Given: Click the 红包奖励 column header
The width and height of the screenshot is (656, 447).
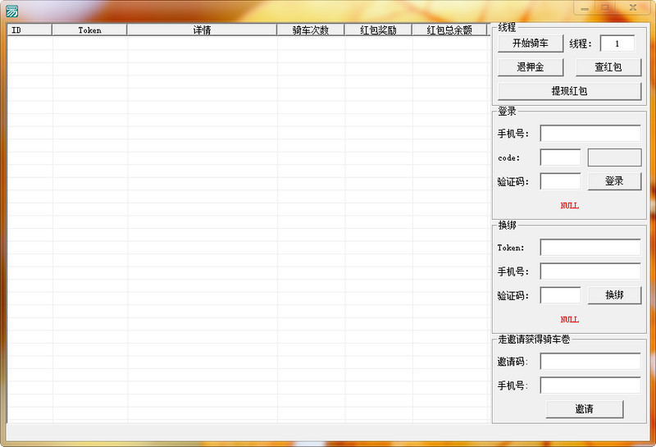Looking at the screenshot, I should coord(378,30).
